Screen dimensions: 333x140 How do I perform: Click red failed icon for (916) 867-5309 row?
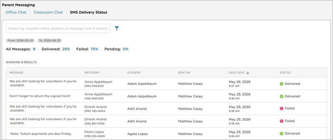pos(282,121)
